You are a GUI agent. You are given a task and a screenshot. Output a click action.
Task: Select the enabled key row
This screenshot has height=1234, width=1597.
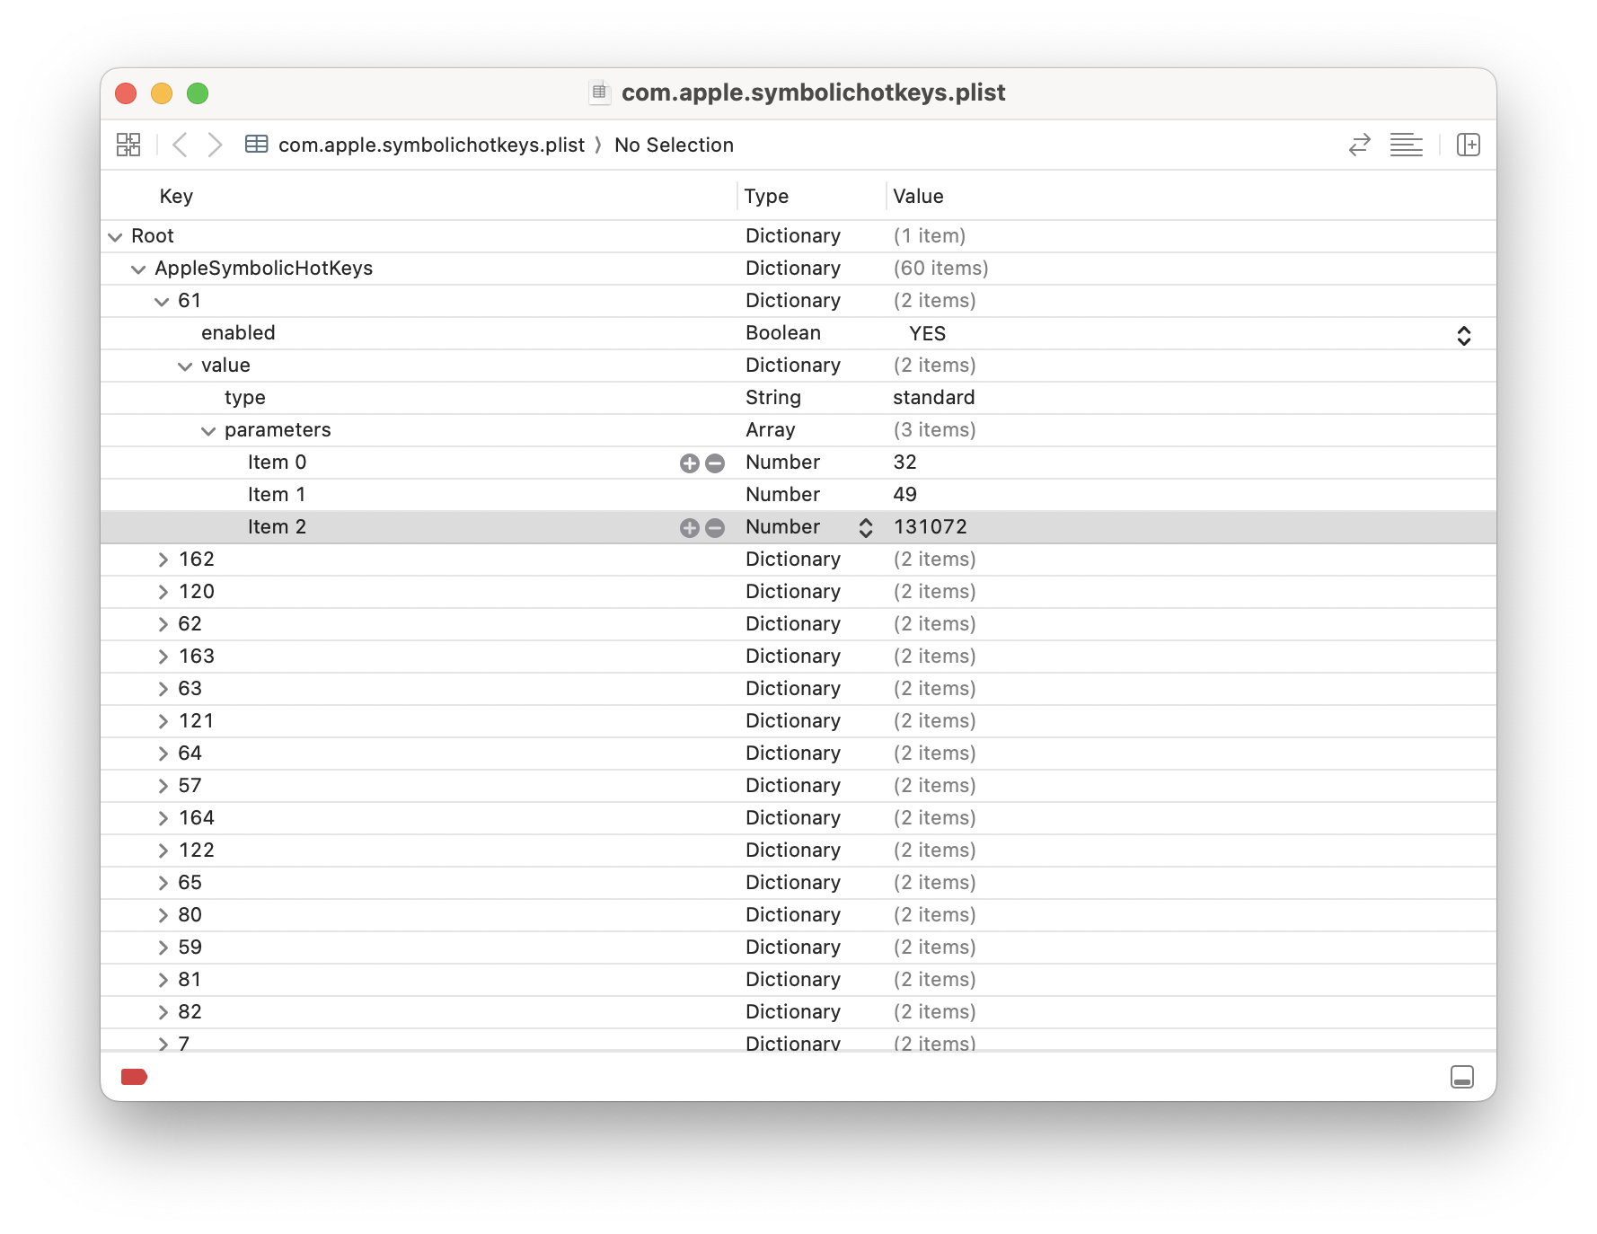798,333
